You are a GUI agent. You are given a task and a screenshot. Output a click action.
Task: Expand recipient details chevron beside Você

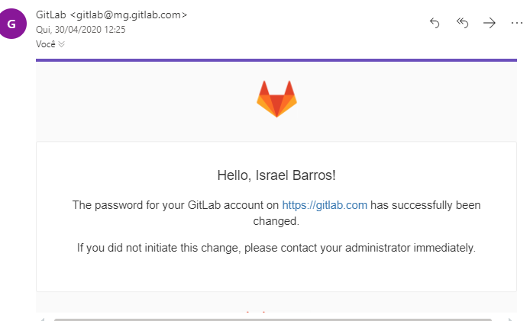tap(61, 44)
